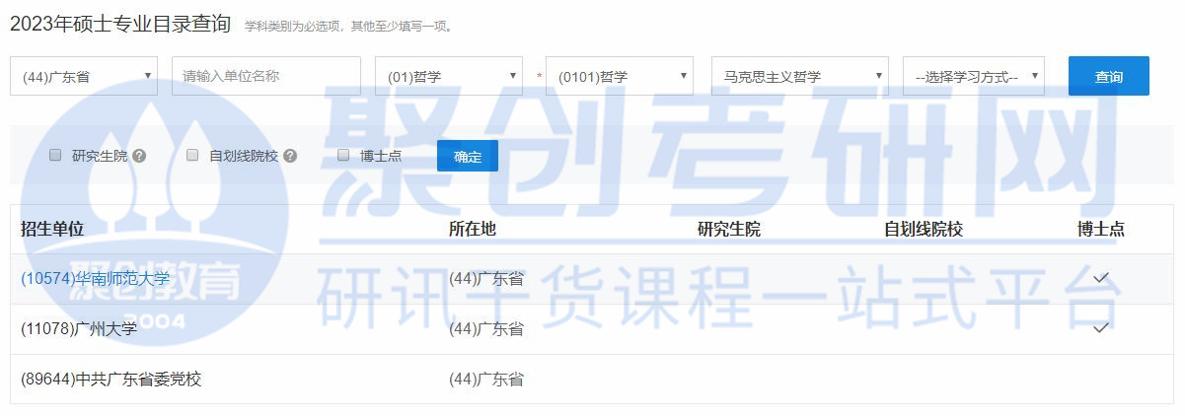The image size is (1185, 416).
Task: Click the 所在地 cell in 中共广东省委党校 row
Action: pos(486,379)
